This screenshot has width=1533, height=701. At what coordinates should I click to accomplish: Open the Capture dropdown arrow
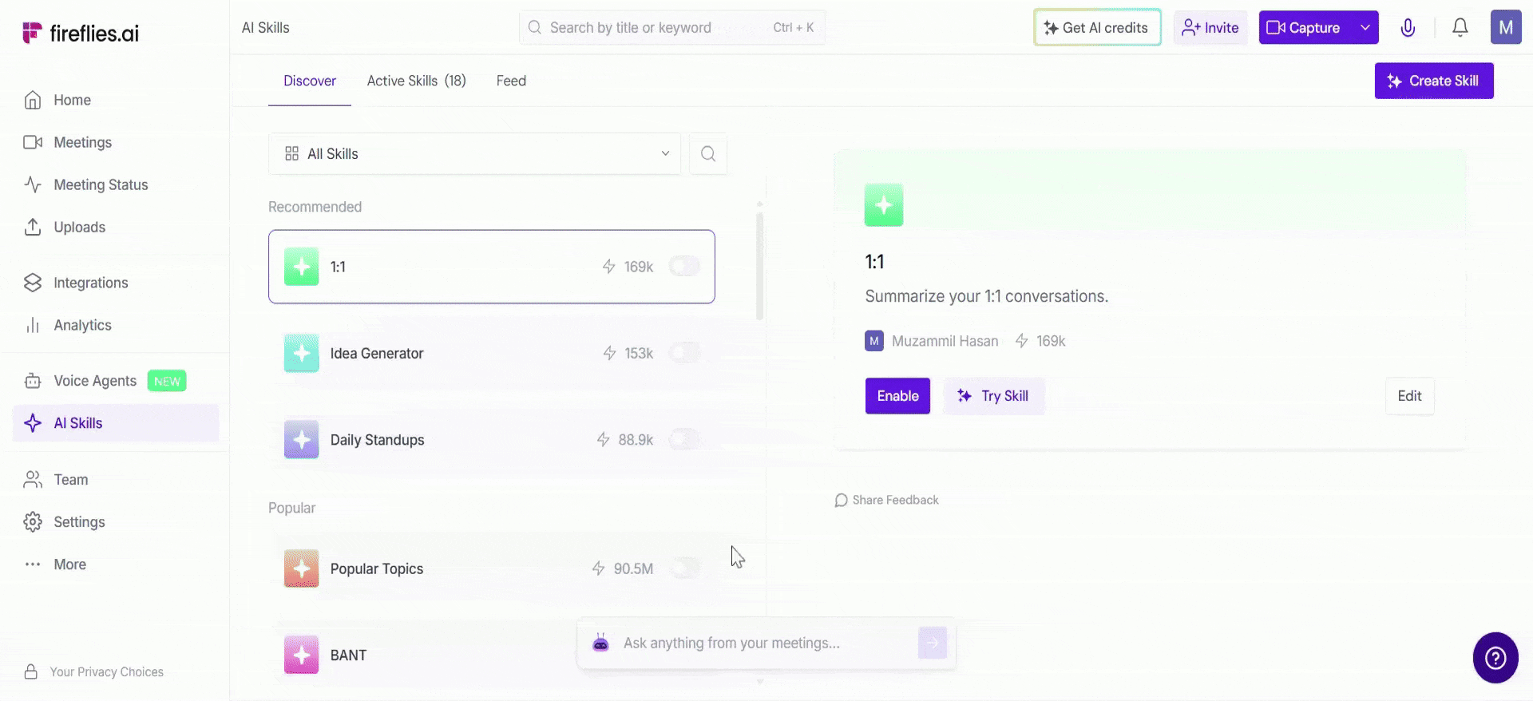coord(1365,27)
